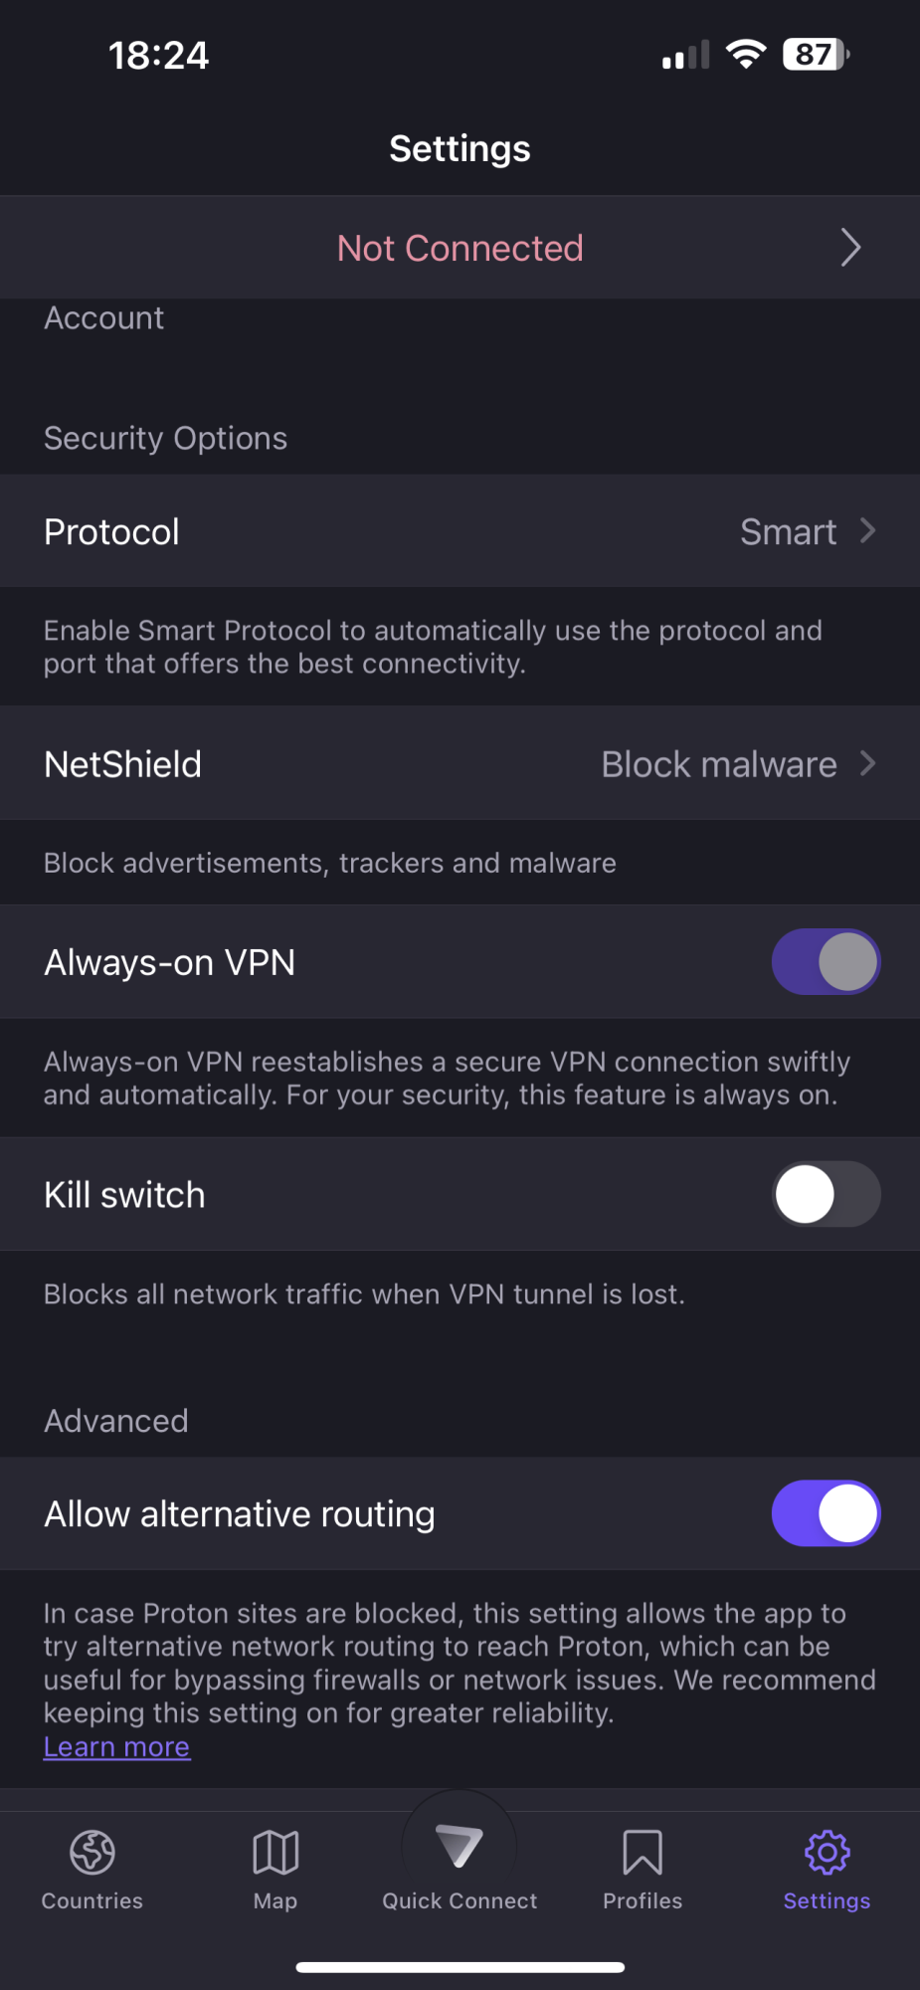Tap the Not Connected status text

click(x=460, y=248)
